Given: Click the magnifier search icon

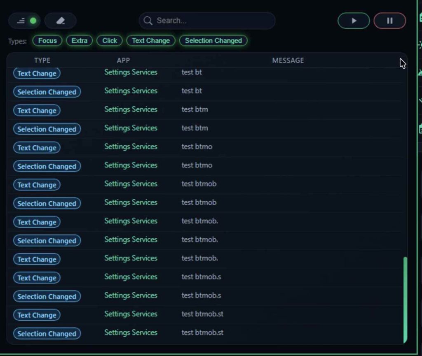Looking at the screenshot, I should [148, 21].
